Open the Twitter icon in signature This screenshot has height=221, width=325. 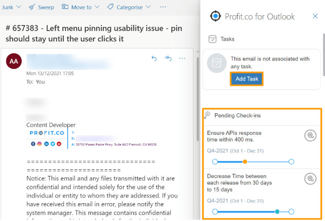(x=53, y=144)
